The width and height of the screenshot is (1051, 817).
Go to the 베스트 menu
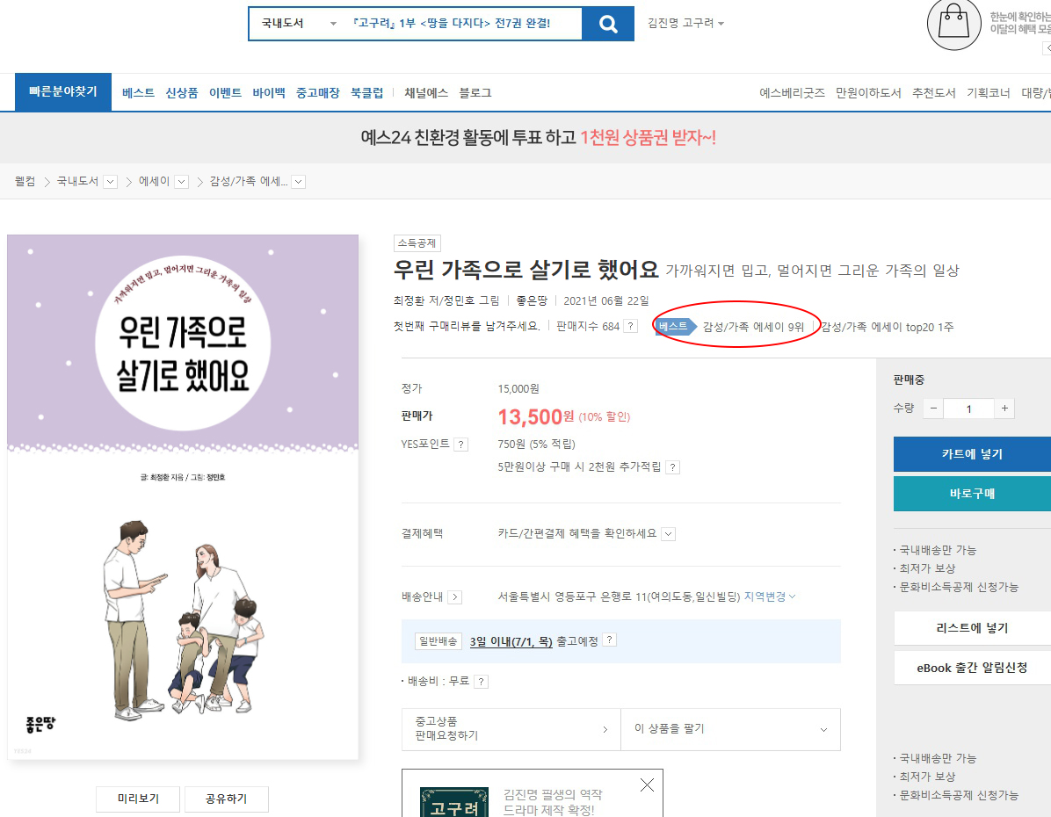(x=138, y=92)
